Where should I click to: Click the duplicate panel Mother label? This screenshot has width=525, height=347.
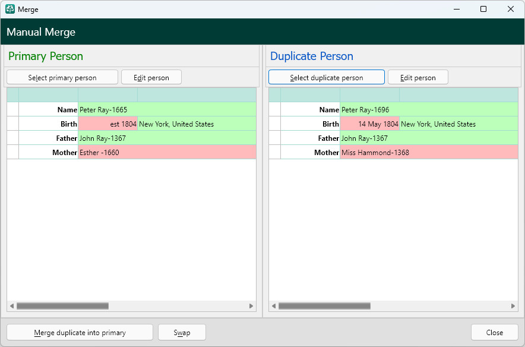(x=327, y=152)
